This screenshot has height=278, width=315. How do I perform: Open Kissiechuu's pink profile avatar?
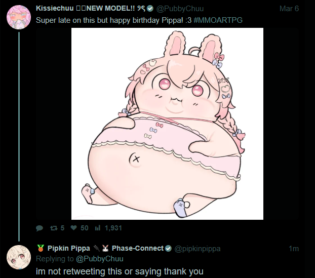[x=19, y=17]
